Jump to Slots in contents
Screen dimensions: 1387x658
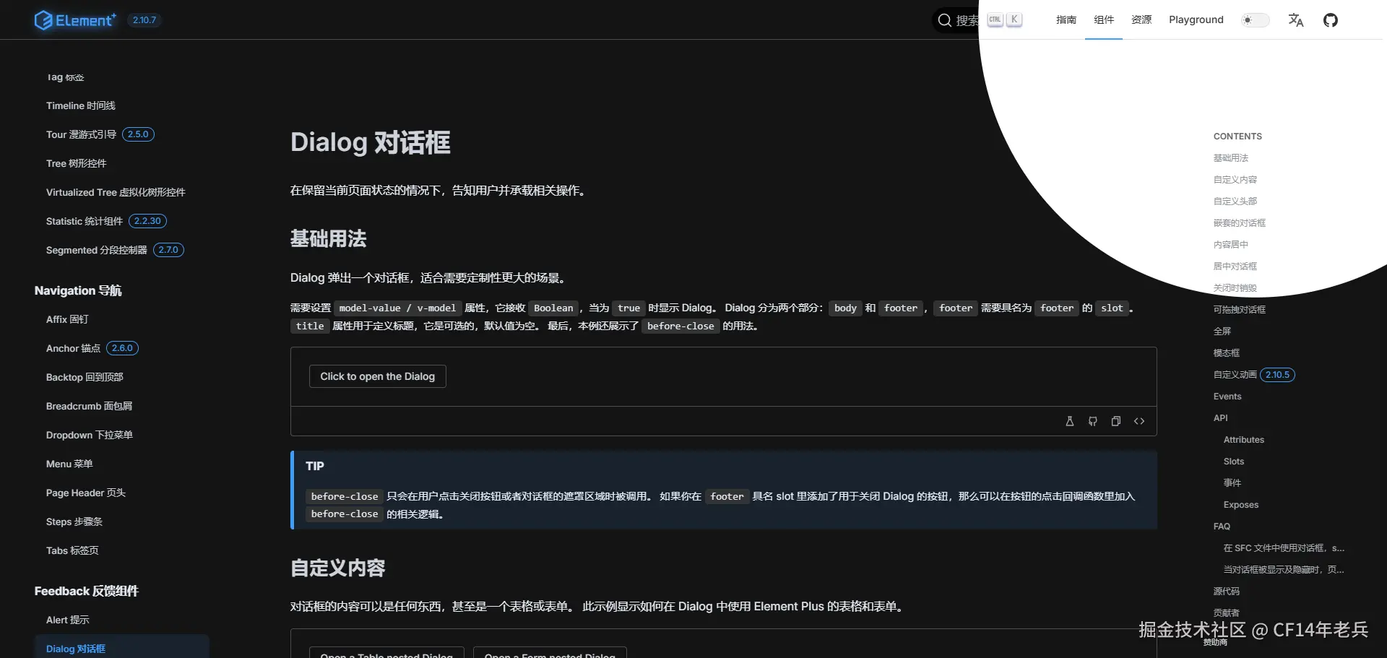click(1234, 462)
